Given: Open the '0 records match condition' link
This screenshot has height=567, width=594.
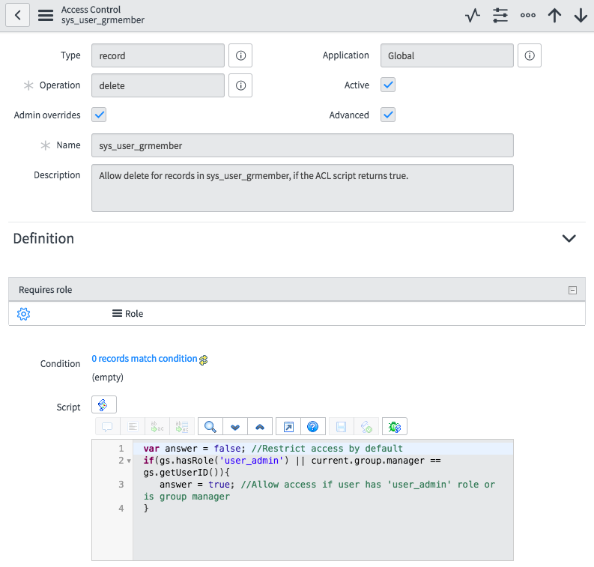Looking at the screenshot, I should [x=145, y=359].
